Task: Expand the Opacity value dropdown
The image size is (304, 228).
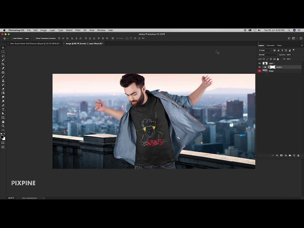Action: (x=292, y=55)
